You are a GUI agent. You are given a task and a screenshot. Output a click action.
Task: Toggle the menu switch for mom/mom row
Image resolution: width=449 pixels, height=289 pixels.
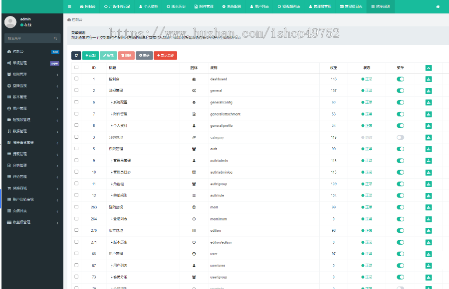coord(400,219)
